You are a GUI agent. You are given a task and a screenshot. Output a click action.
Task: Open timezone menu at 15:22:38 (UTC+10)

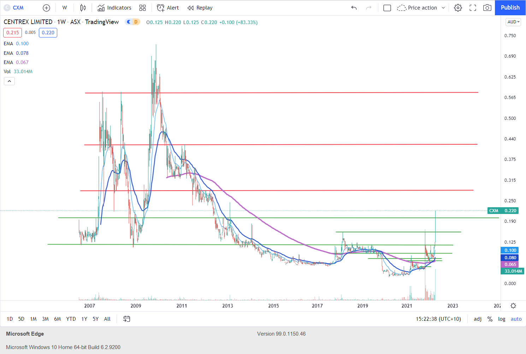pyautogui.click(x=438, y=319)
